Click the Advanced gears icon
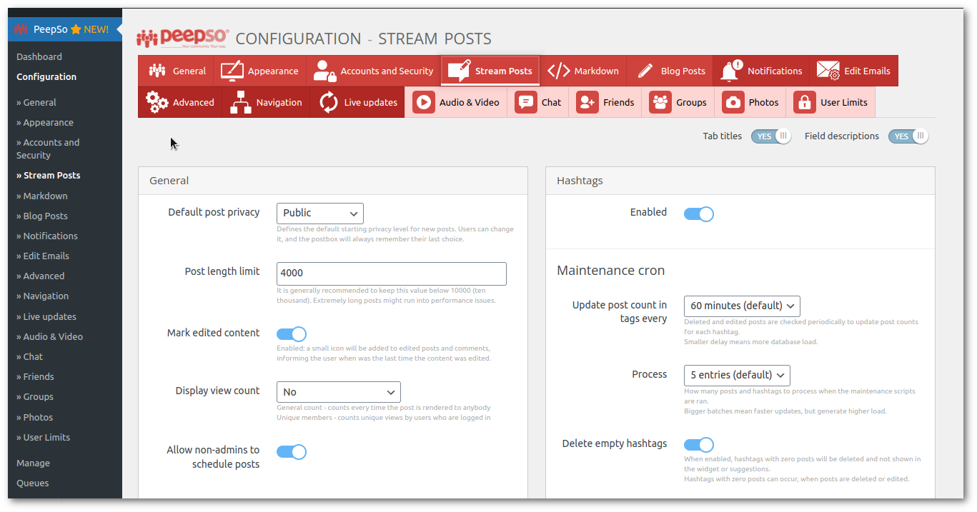977x512 pixels. tap(157, 102)
